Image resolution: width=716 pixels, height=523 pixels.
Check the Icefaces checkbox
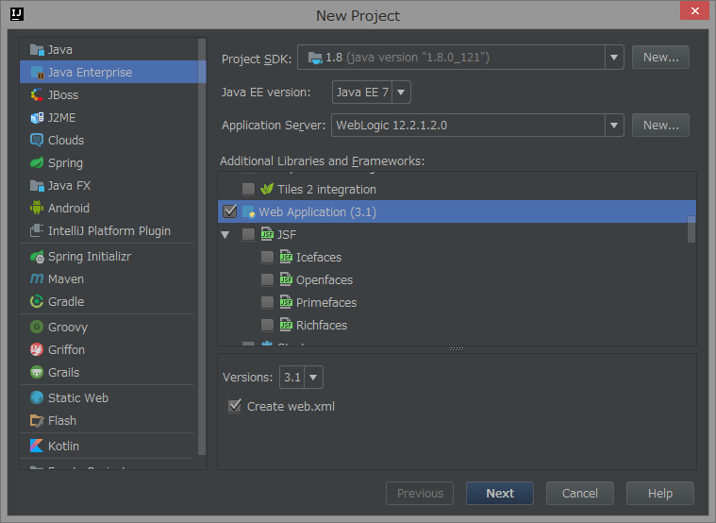267,257
